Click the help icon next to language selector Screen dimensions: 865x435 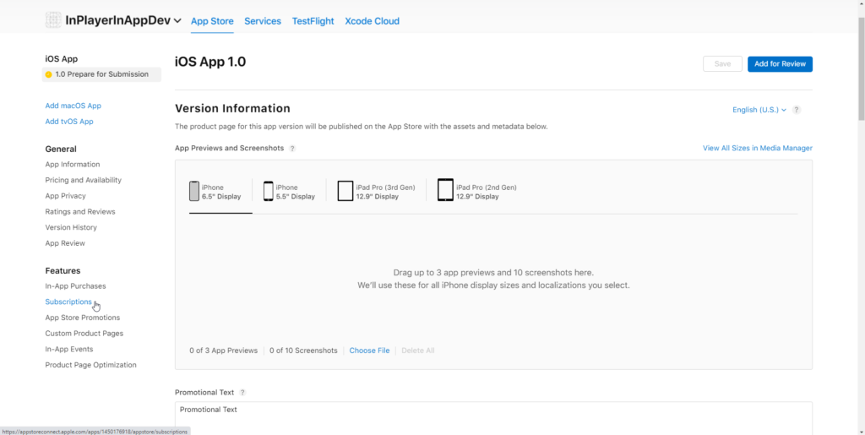coord(797,110)
